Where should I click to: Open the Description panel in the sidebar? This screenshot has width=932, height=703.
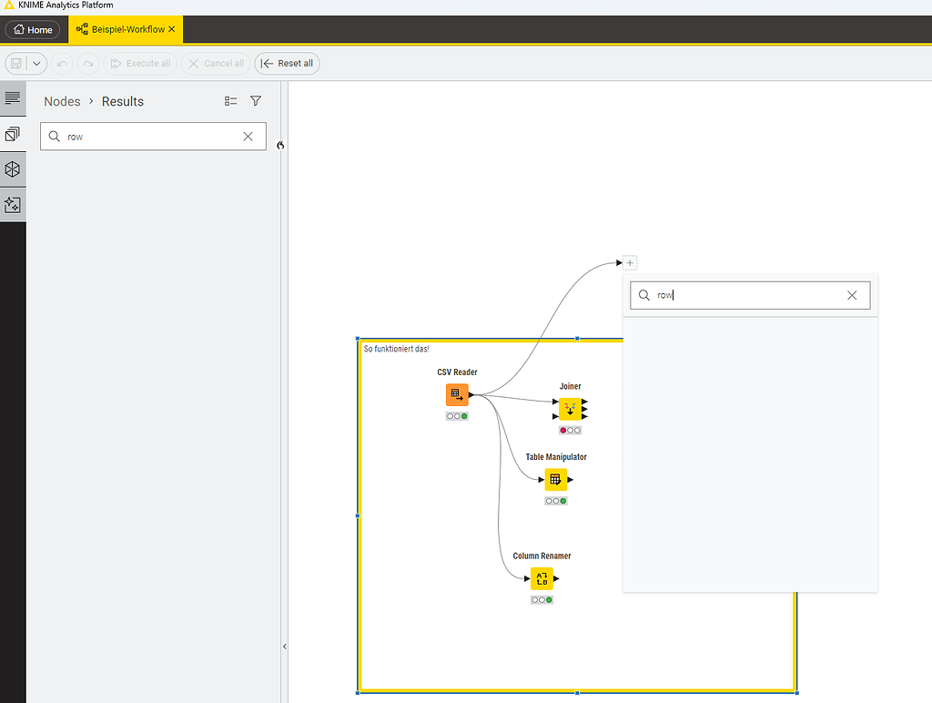tap(13, 98)
